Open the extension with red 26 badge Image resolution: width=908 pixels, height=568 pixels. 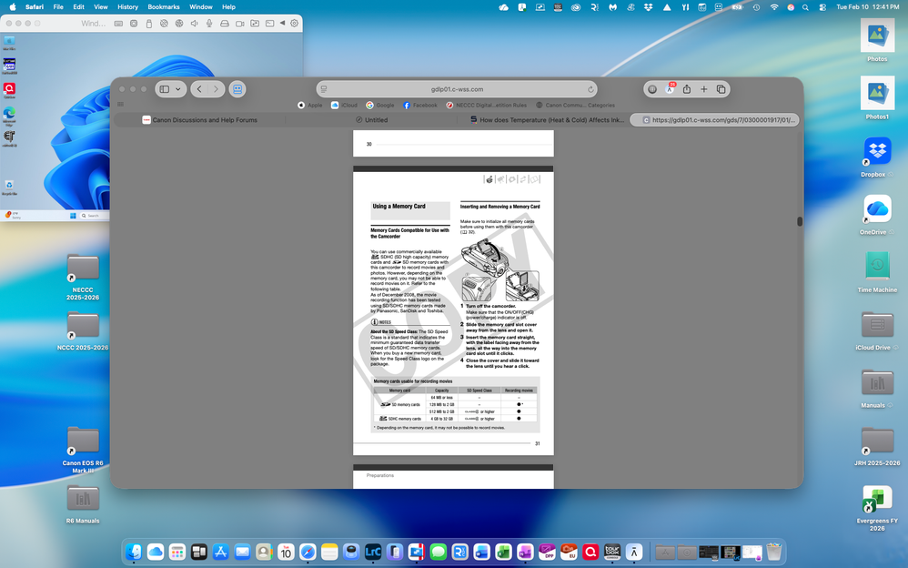pyautogui.click(x=670, y=88)
